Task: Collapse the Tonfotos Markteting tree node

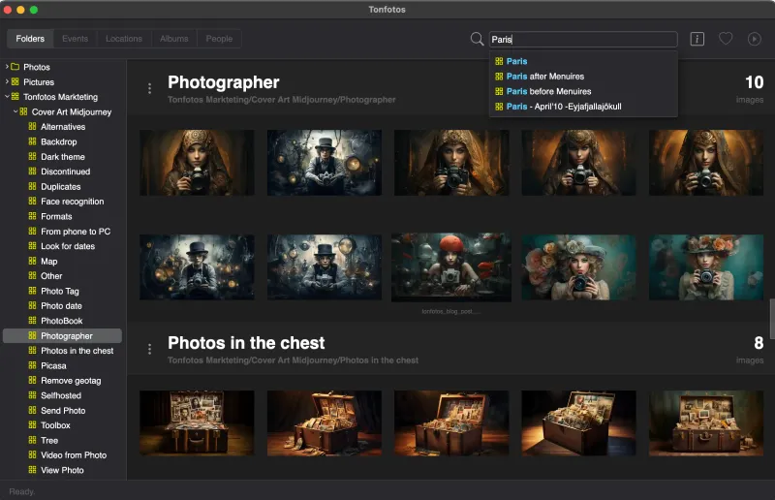Action: coord(7,97)
